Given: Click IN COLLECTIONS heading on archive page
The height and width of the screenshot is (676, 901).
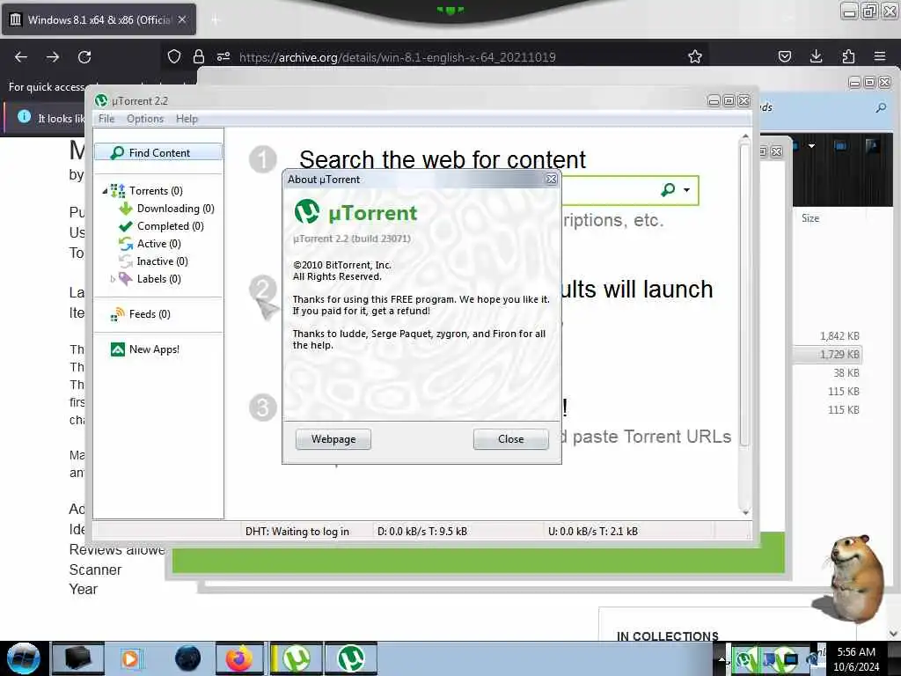Looking at the screenshot, I should click(x=667, y=636).
